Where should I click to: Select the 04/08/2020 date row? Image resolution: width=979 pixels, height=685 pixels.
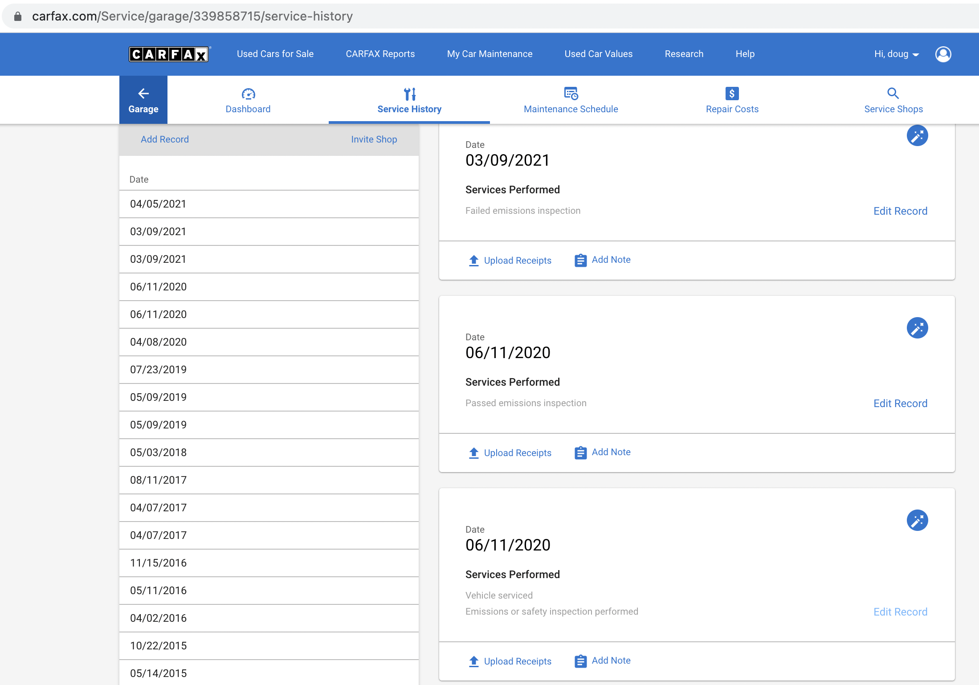269,342
